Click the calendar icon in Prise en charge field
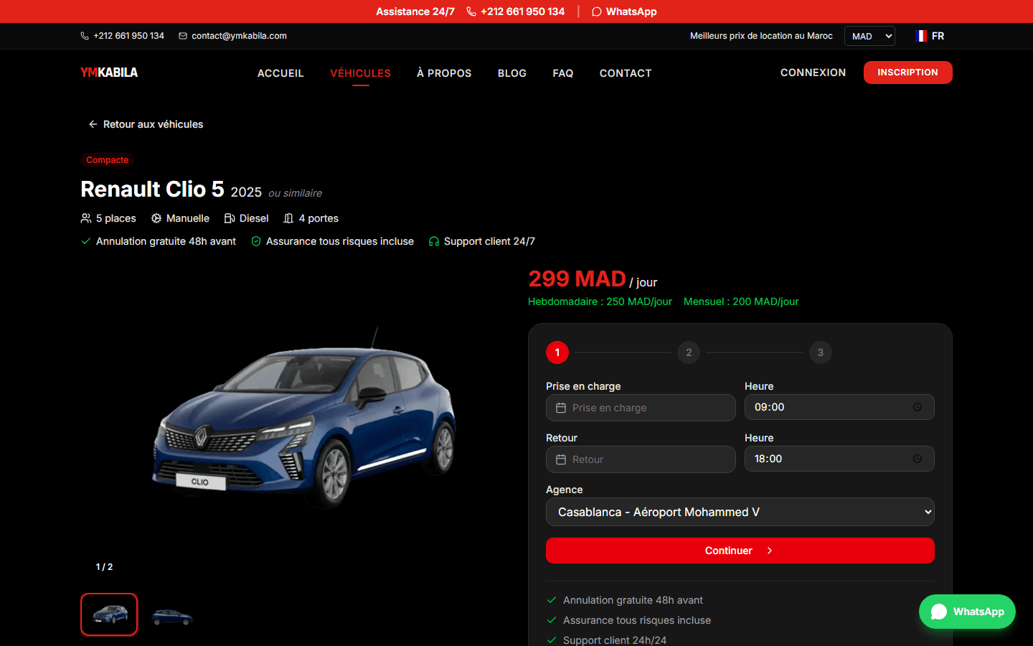This screenshot has width=1033, height=646. pos(561,408)
